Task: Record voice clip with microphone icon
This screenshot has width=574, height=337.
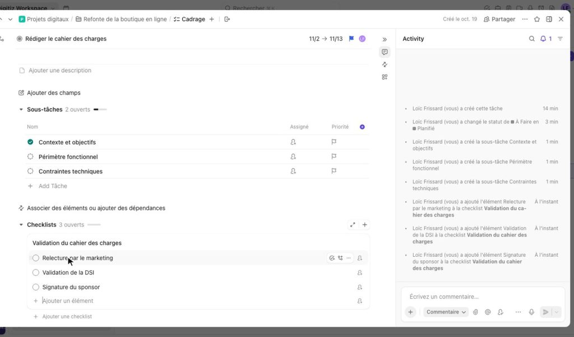Action: 531,312
